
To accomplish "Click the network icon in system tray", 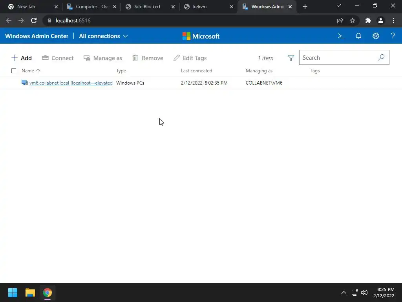I will tap(354, 293).
